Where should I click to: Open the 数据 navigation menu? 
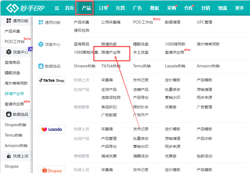pos(155,8)
